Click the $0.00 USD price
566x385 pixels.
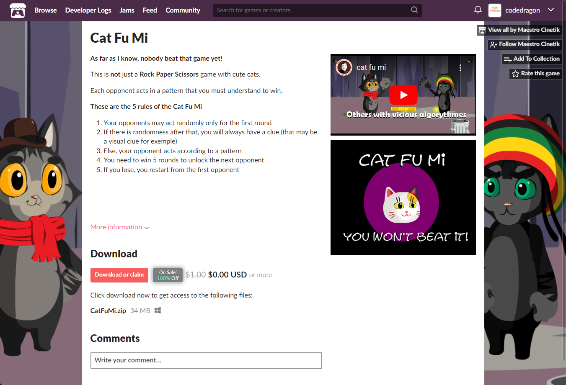pyautogui.click(x=227, y=275)
